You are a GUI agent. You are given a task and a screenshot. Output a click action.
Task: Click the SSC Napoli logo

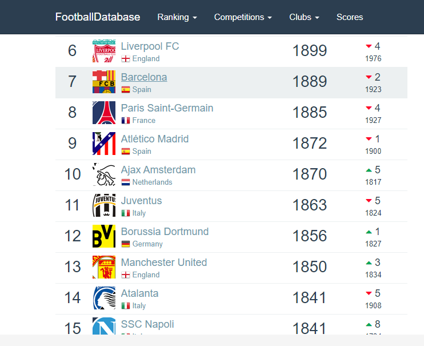[104, 326]
